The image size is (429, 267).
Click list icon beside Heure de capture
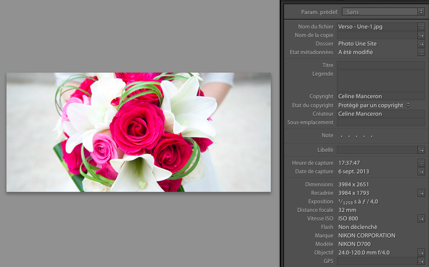421,163
